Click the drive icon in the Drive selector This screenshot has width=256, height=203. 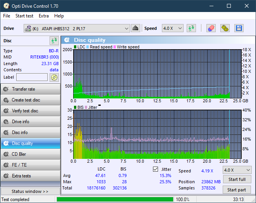pyautogui.click(x=28, y=28)
